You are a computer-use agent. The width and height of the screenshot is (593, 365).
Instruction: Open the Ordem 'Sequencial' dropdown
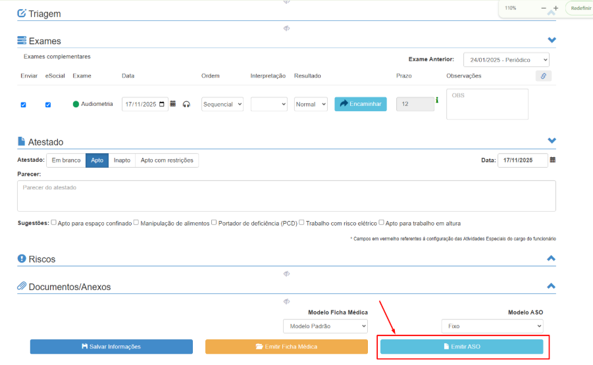222,104
